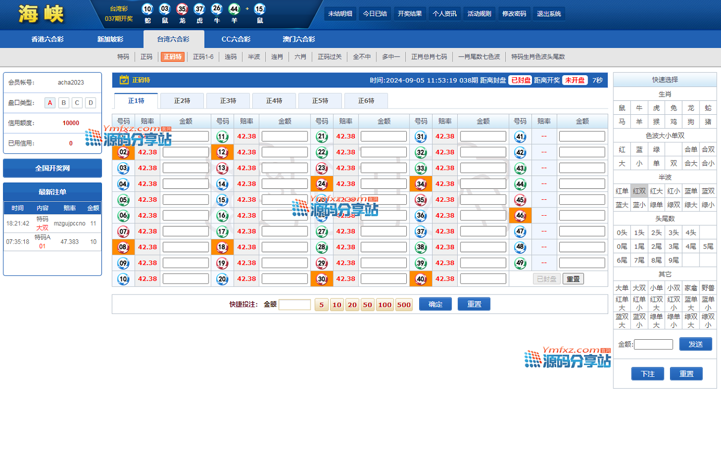The width and height of the screenshot is (721, 454).
Task: Select number ball 37 in the grid
Action: click(421, 232)
